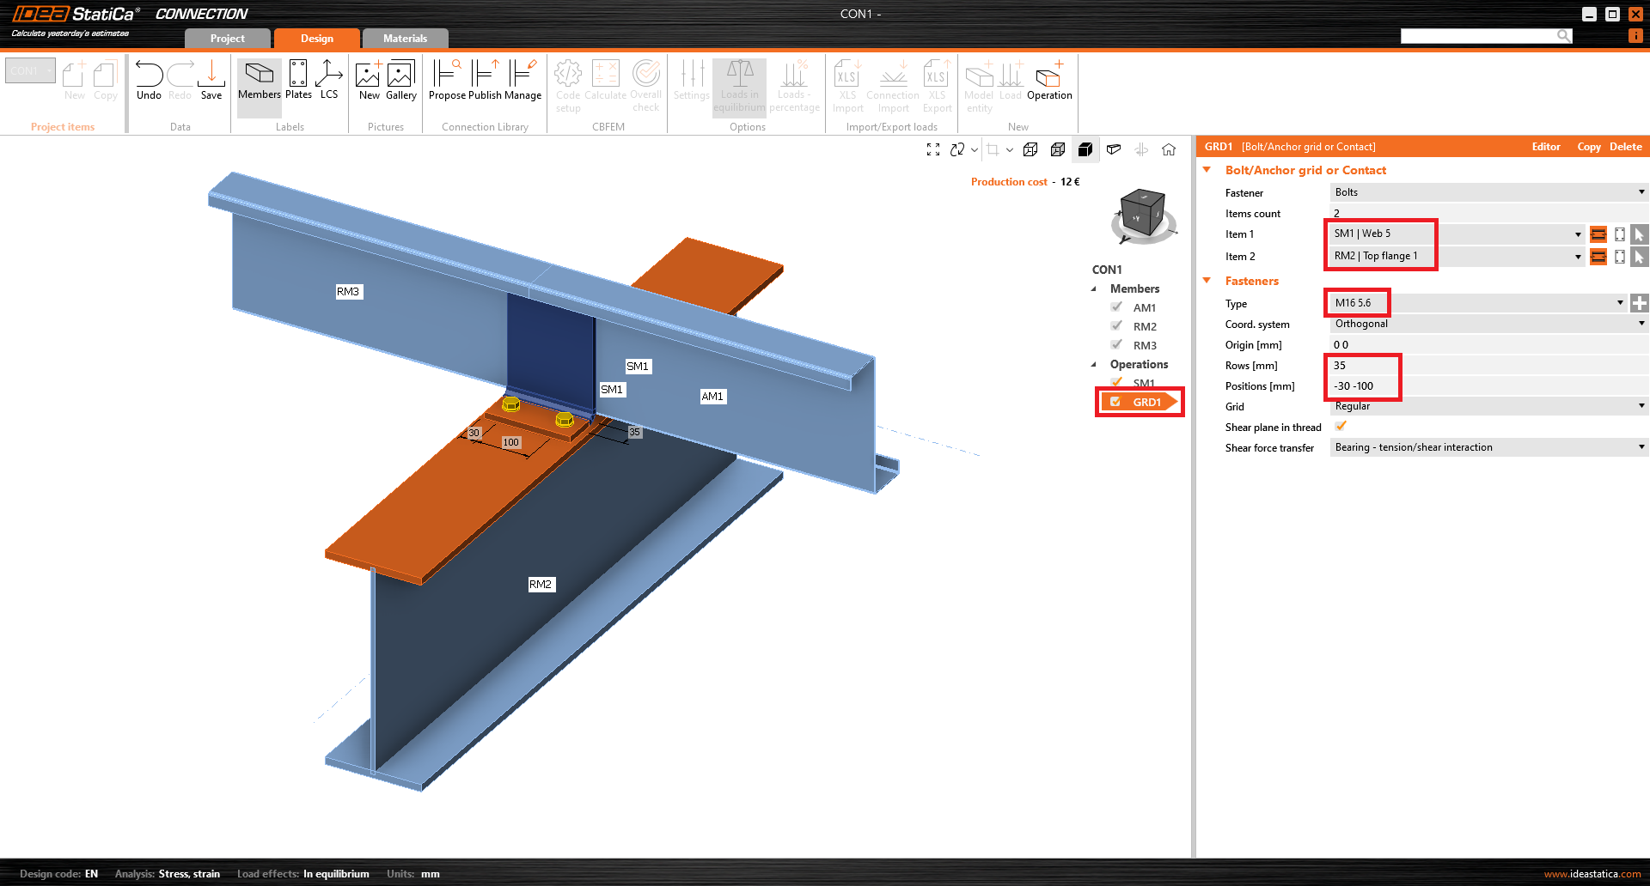Add a new Operation
1650x886 pixels.
(x=1049, y=80)
